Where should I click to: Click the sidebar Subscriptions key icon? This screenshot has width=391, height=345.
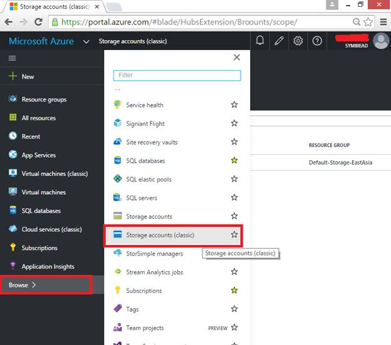point(13,247)
